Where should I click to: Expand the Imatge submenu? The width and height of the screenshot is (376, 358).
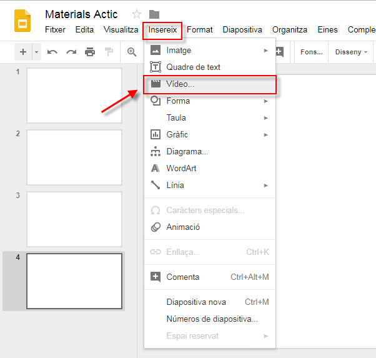pos(210,51)
